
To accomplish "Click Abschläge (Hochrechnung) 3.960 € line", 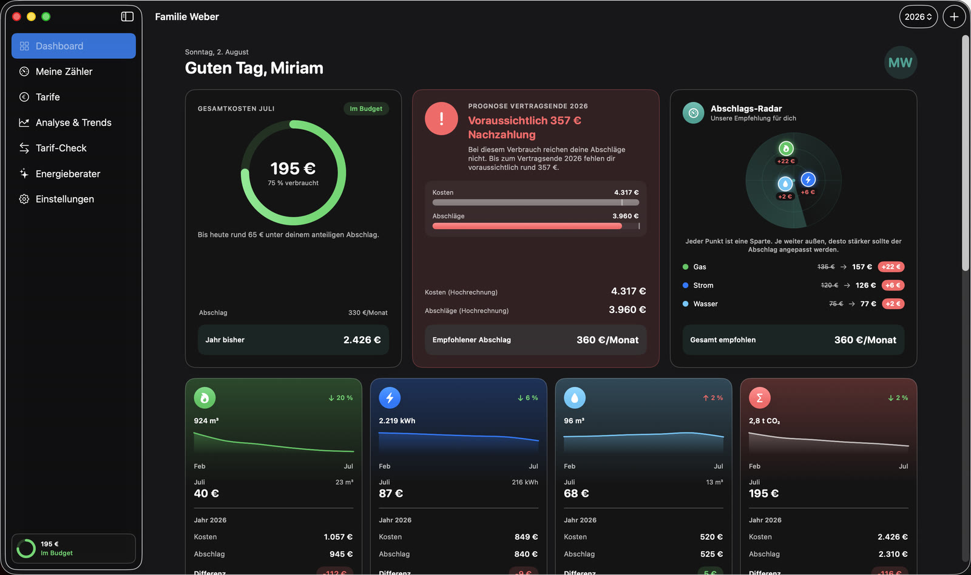I will tap(536, 310).
